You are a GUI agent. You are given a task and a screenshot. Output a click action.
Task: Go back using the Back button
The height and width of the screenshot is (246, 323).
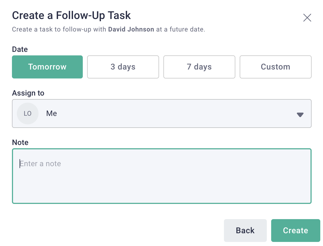click(245, 230)
